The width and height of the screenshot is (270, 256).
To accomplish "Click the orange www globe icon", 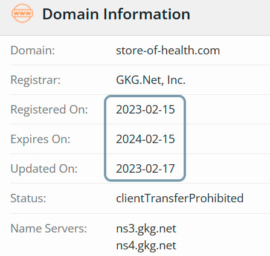I will coord(22,13).
